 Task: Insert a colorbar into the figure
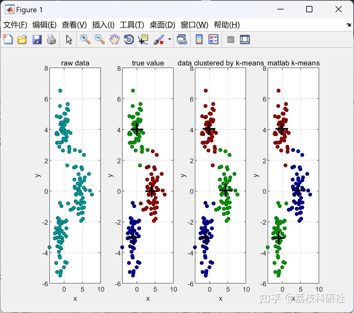pyautogui.click(x=199, y=39)
